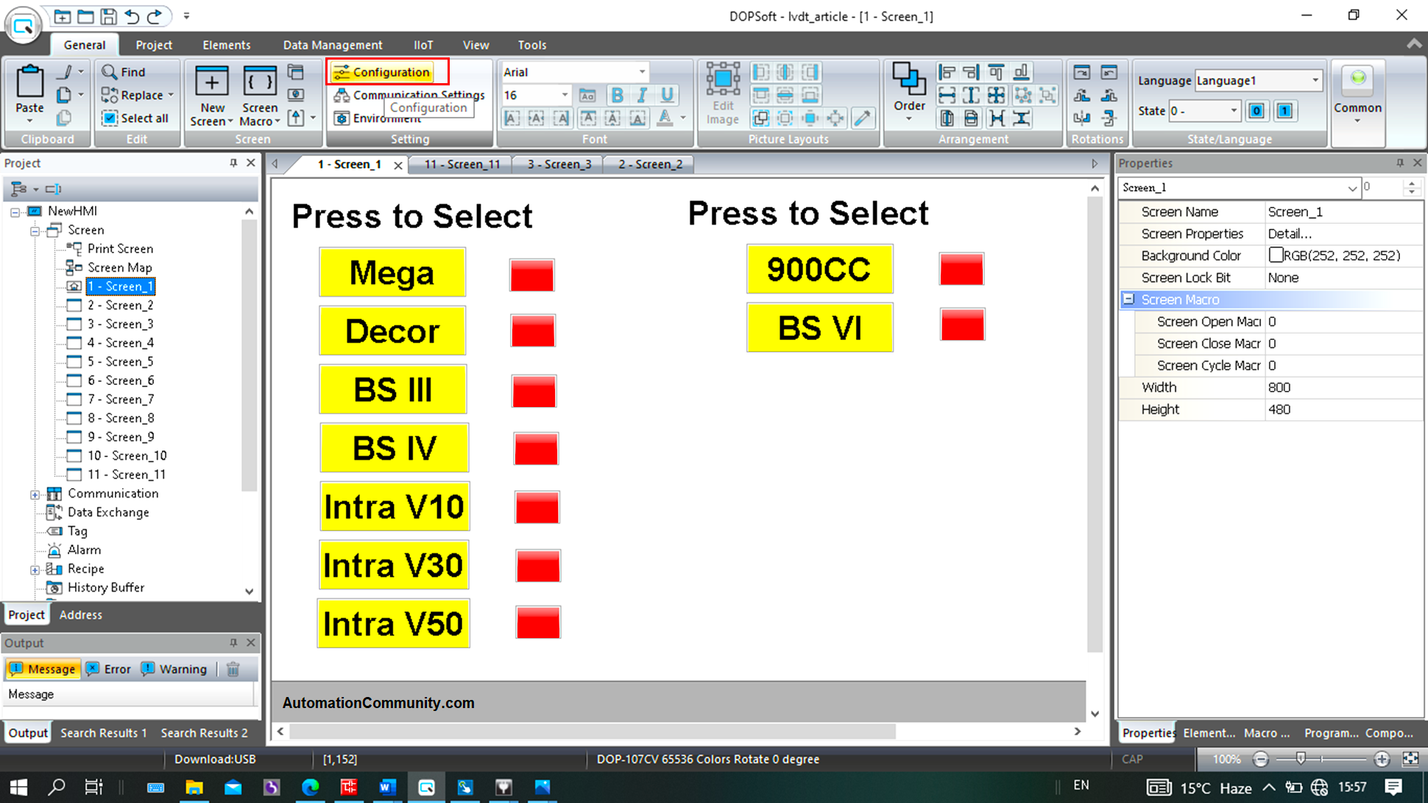Click the Detail button for Screen Properties
This screenshot has width=1428, height=803.
1290,233
